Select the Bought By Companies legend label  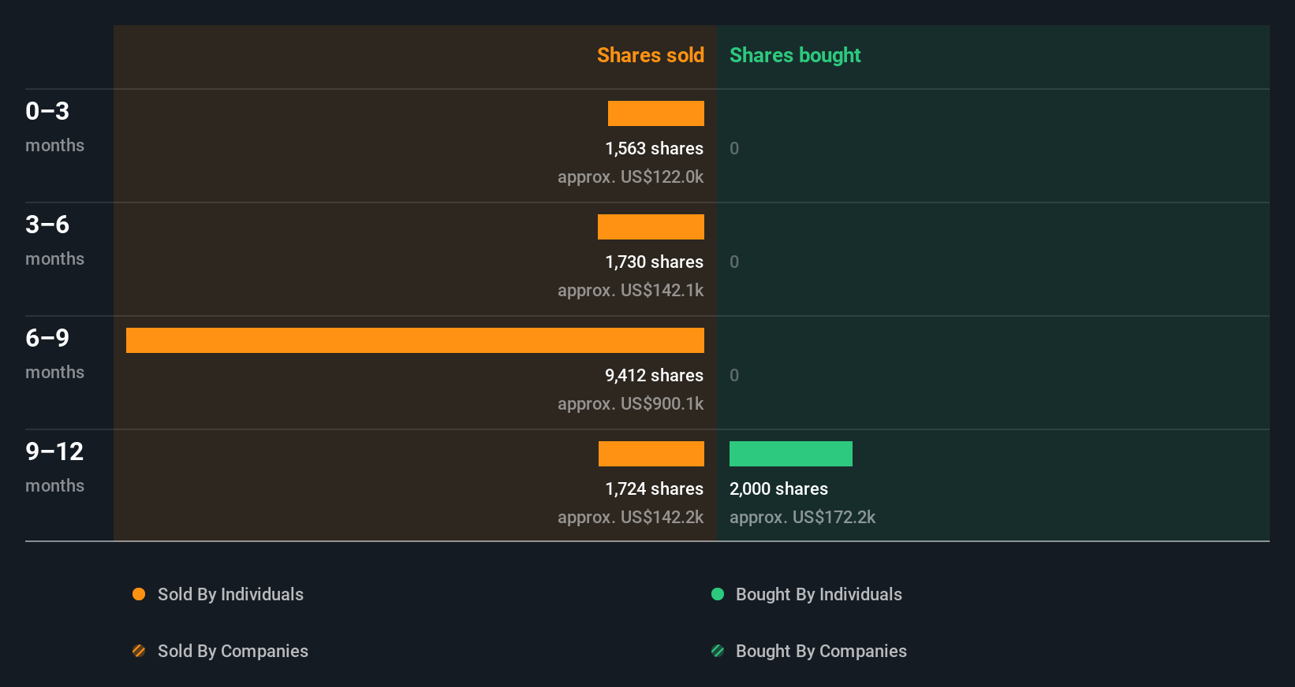(821, 652)
